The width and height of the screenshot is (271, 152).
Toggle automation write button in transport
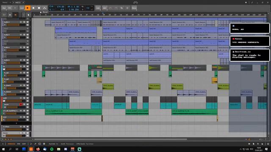[45, 8]
